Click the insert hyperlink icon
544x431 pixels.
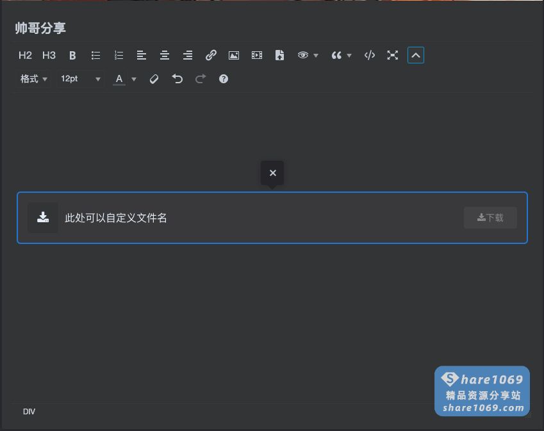tap(211, 55)
